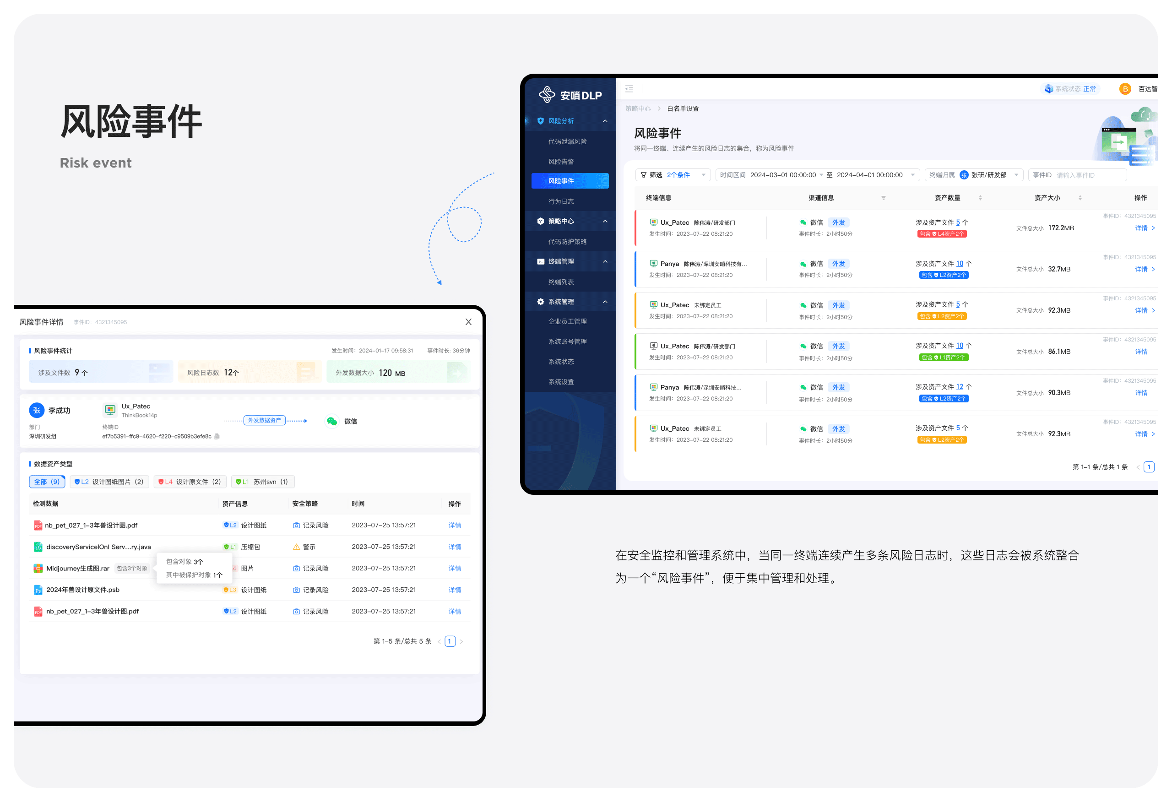Click the shield icon beside 风险分析
The image size is (1172, 802).
[541, 121]
